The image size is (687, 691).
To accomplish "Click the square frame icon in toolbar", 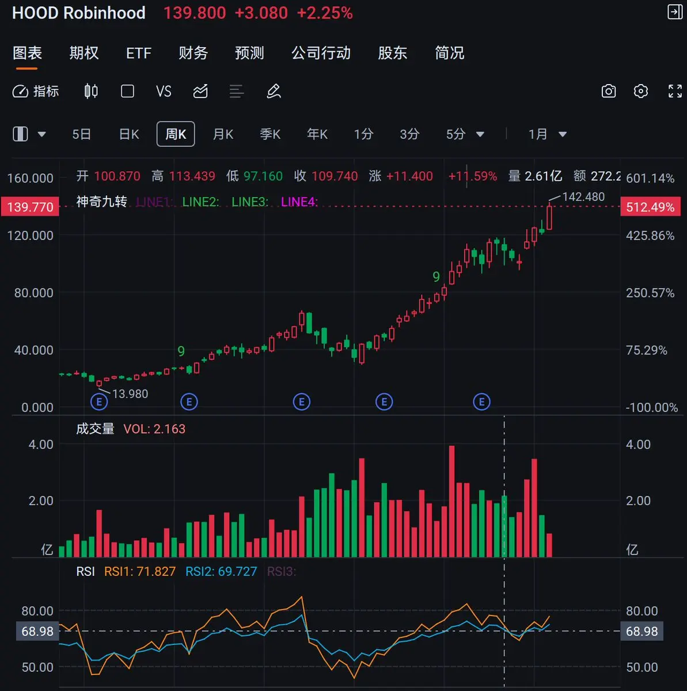I will click(127, 91).
